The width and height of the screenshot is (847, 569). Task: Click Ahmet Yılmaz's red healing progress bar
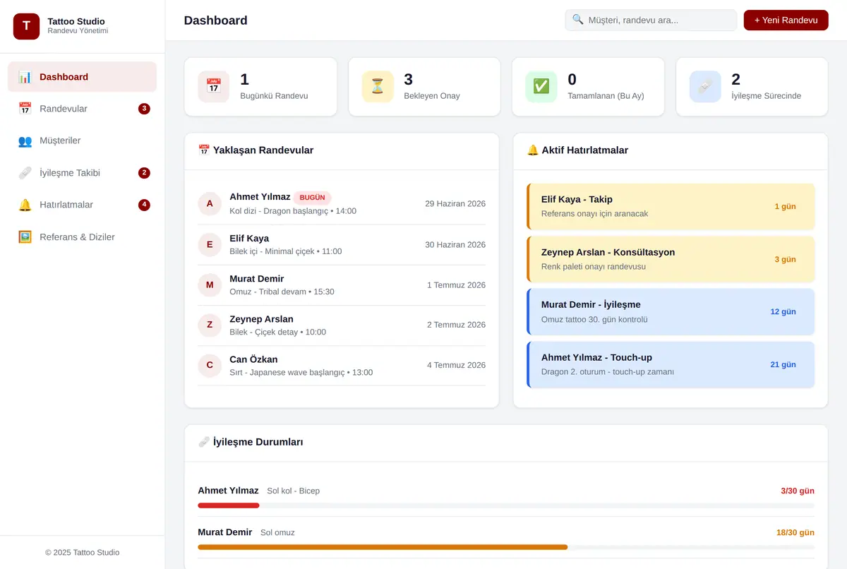(x=229, y=505)
